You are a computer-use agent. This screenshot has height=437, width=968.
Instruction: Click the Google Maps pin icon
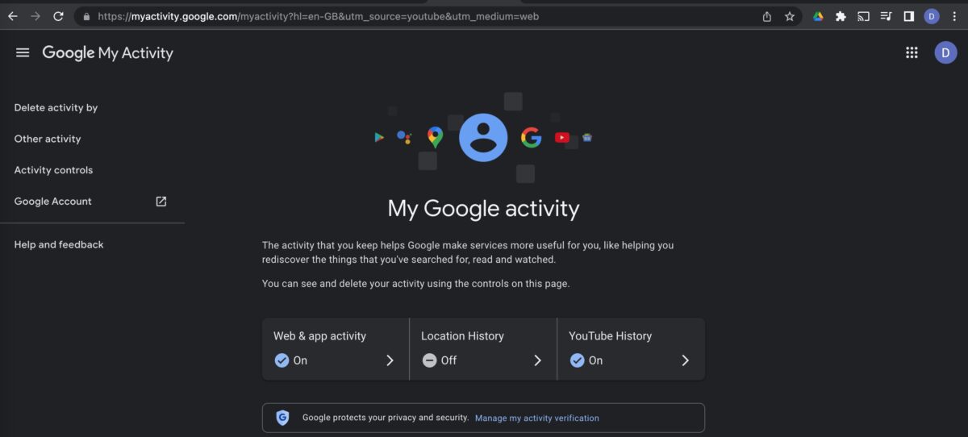point(435,138)
